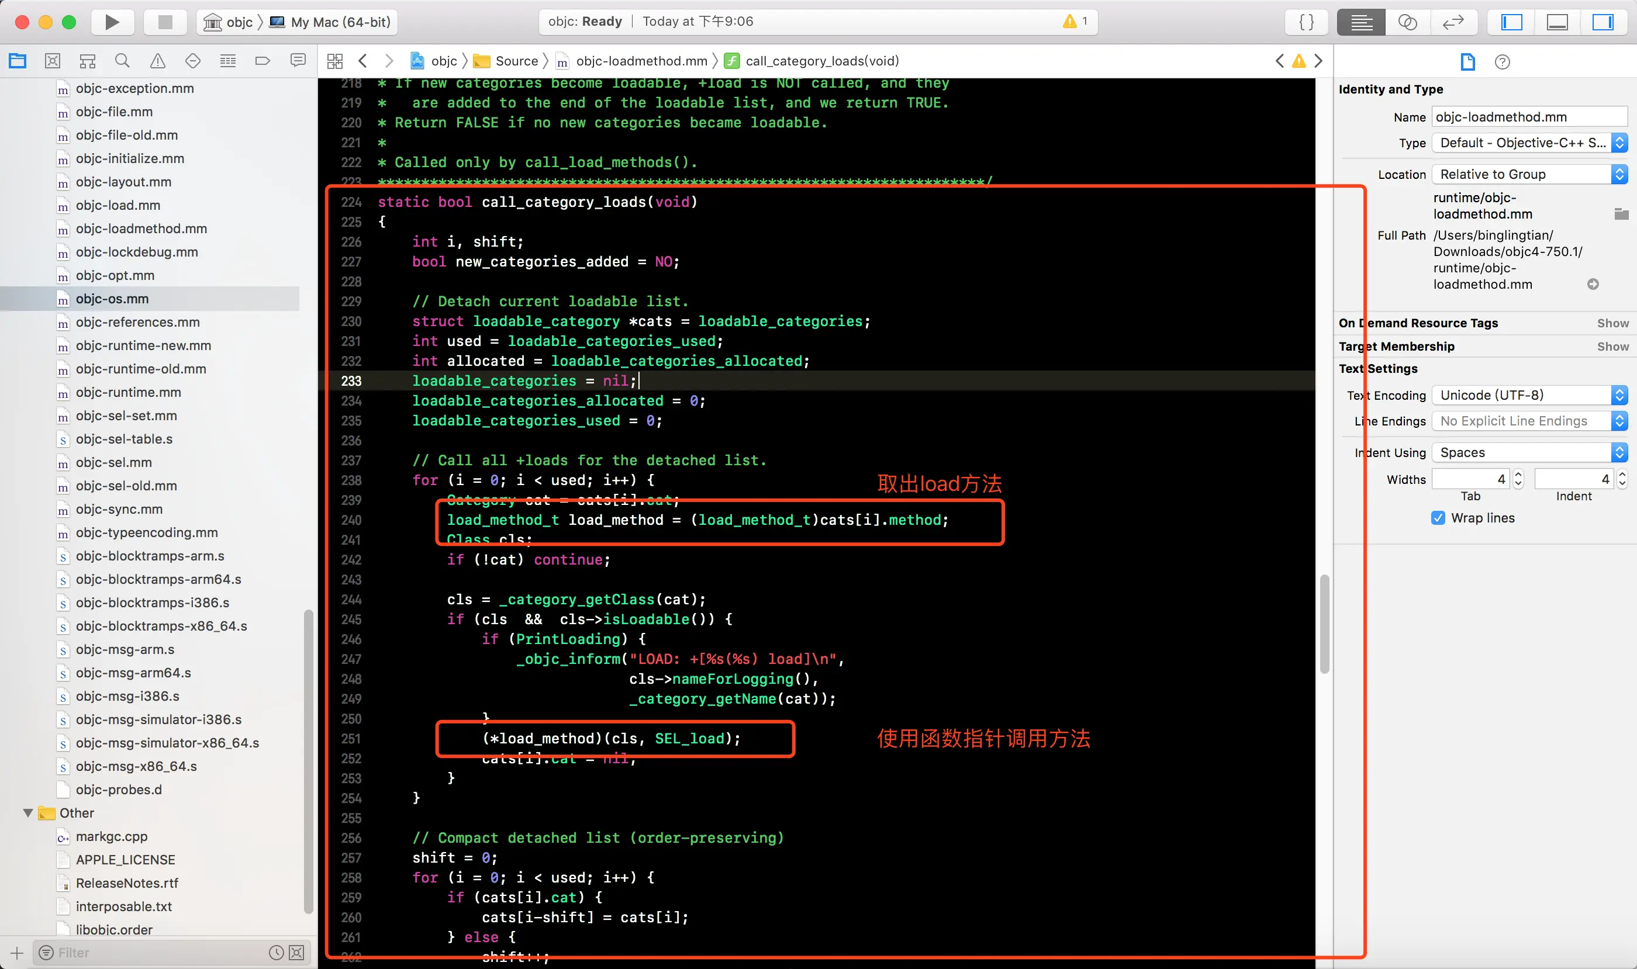Screen dimensions: 1637x969
Task: Open the Quick Help inspector
Action: [1502, 62]
